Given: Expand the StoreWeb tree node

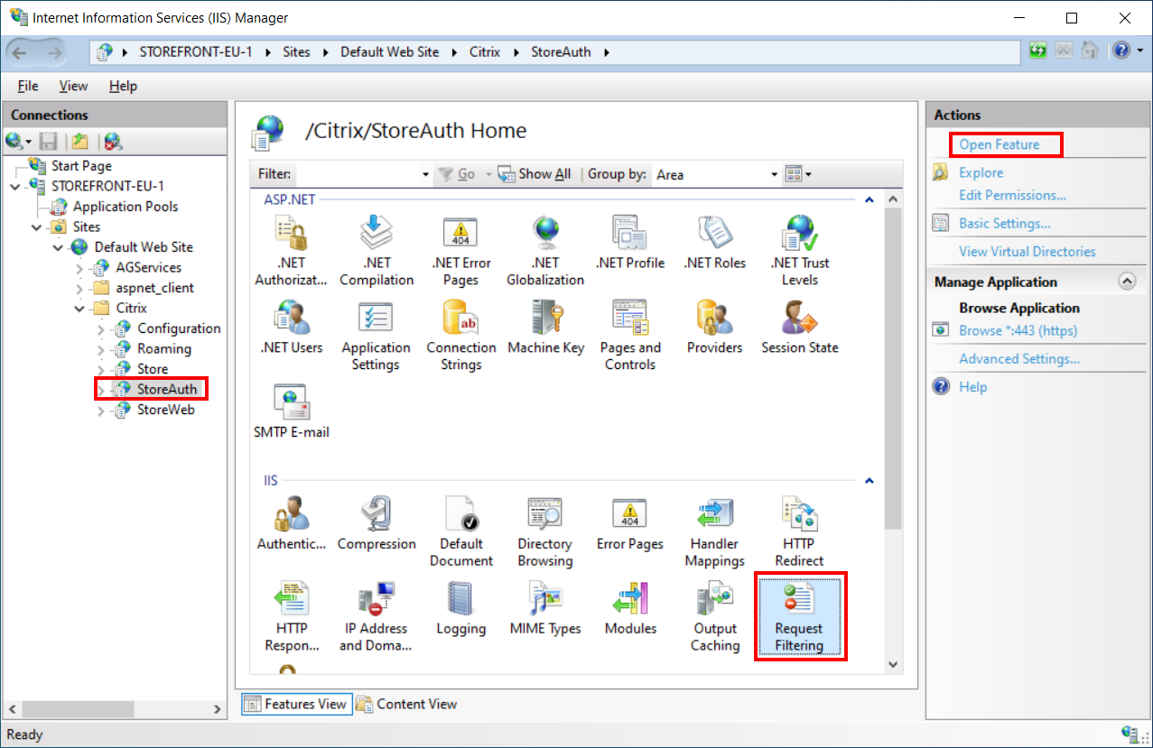Looking at the screenshot, I should 101,411.
